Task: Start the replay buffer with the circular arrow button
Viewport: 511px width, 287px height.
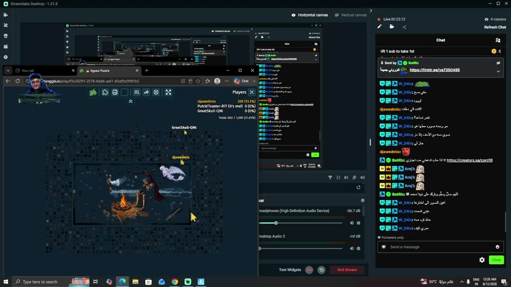Action: pyautogui.click(x=321, y=270)
